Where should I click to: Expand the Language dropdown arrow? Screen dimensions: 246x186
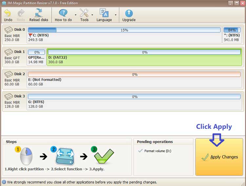point(116,15)
